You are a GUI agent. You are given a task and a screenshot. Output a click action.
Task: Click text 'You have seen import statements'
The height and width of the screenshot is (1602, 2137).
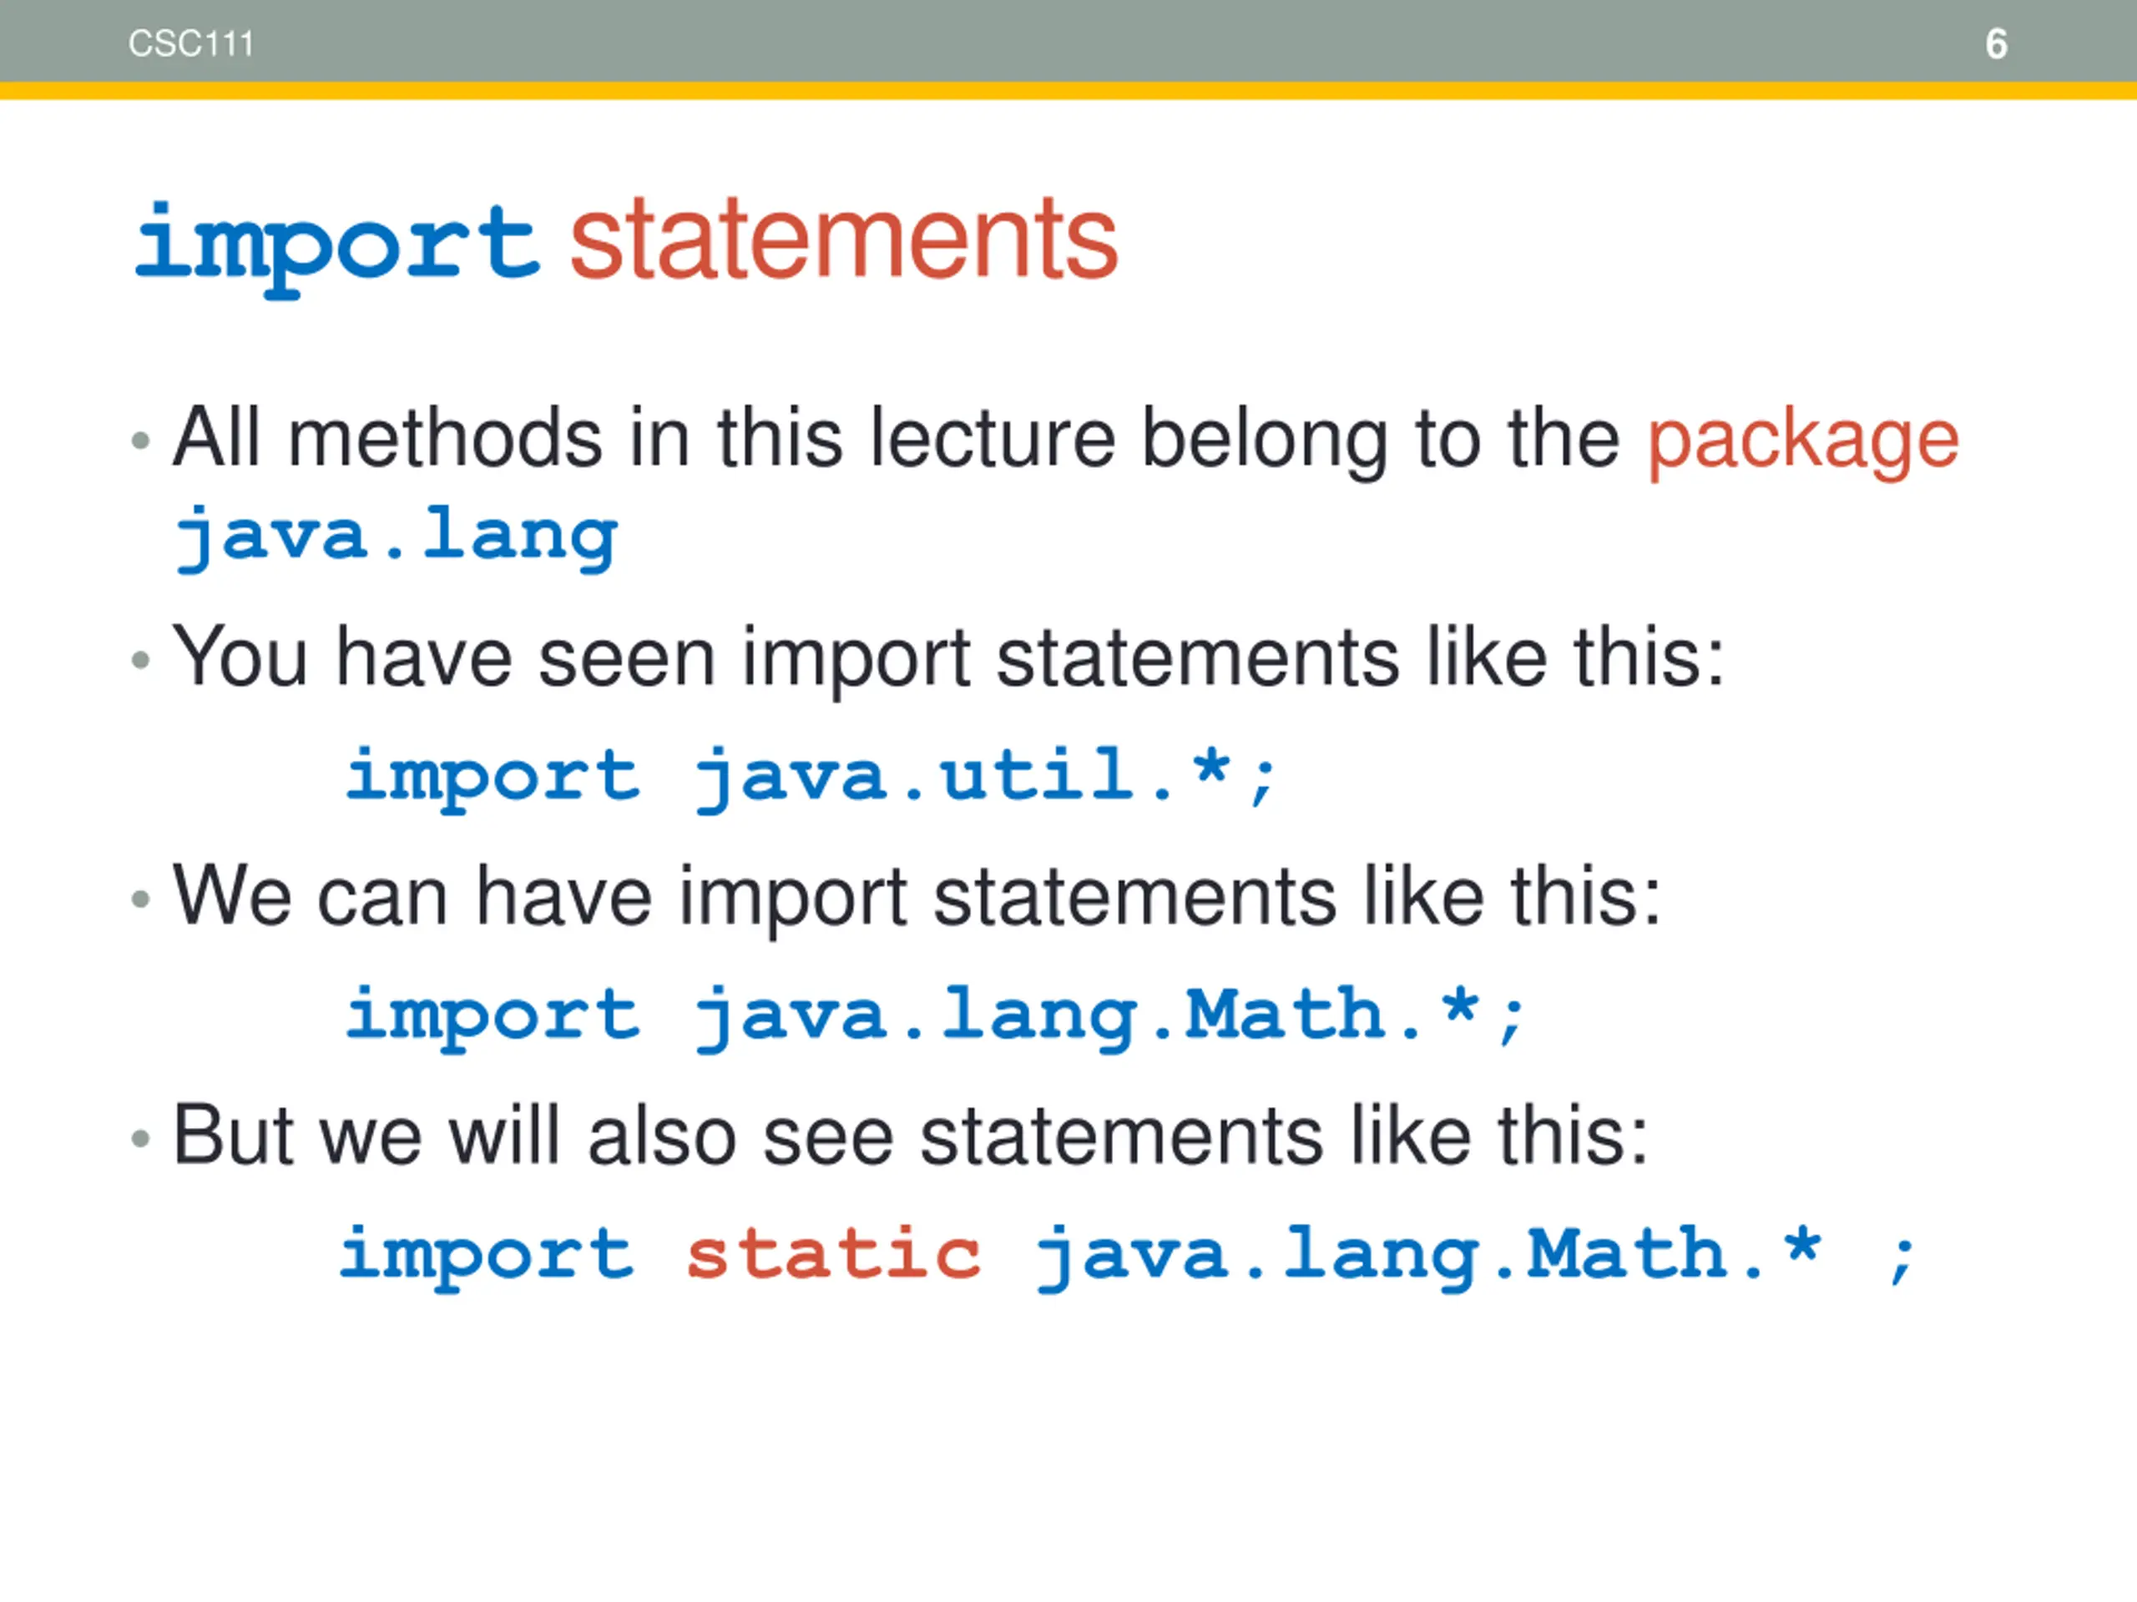786,658
